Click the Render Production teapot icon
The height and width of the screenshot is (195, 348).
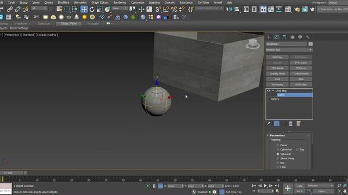[x=313, y=9]
